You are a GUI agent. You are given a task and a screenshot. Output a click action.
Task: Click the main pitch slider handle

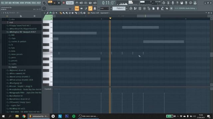[x=70, y=9]
